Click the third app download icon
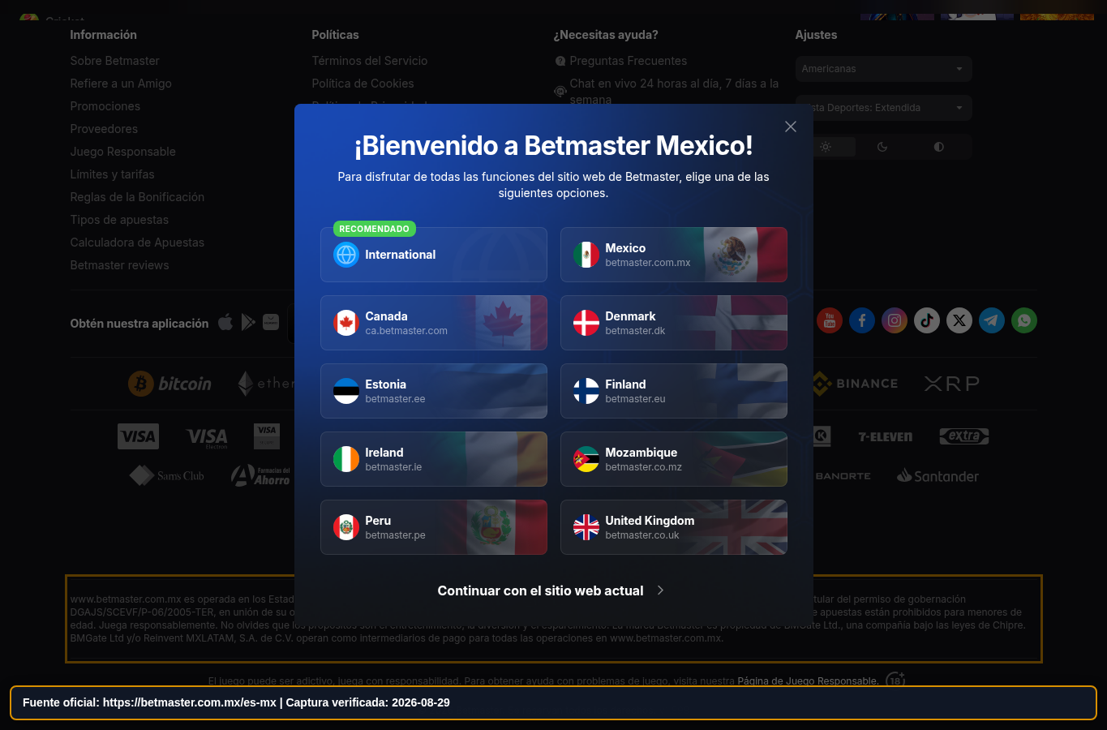Image resolution: width=1107 pixels, height=730 pixels. coord(271,322)
